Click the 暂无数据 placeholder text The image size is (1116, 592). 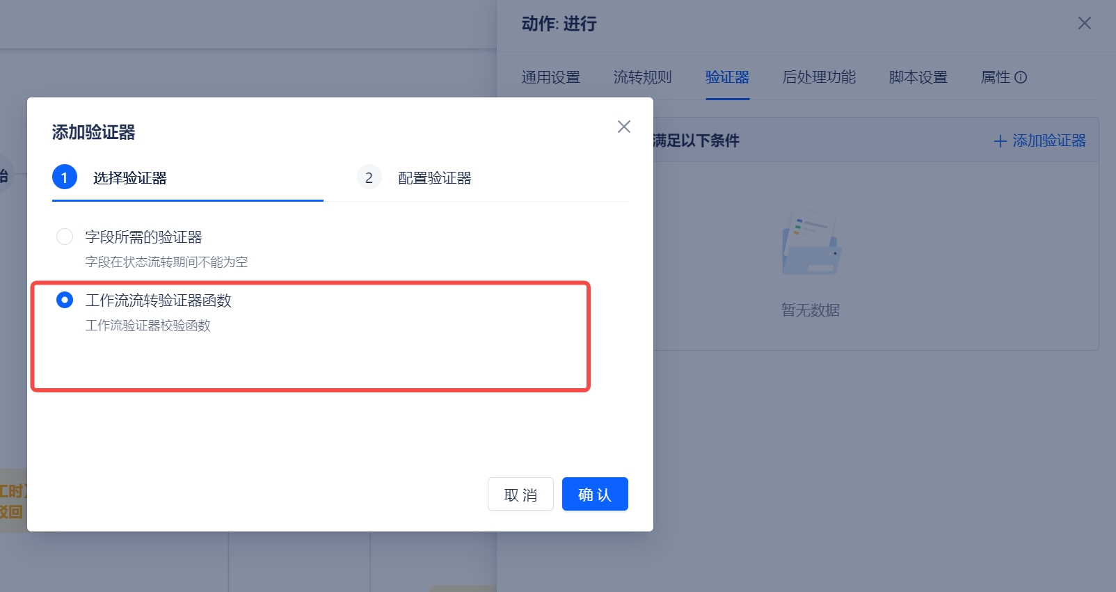tap(811, 310)
